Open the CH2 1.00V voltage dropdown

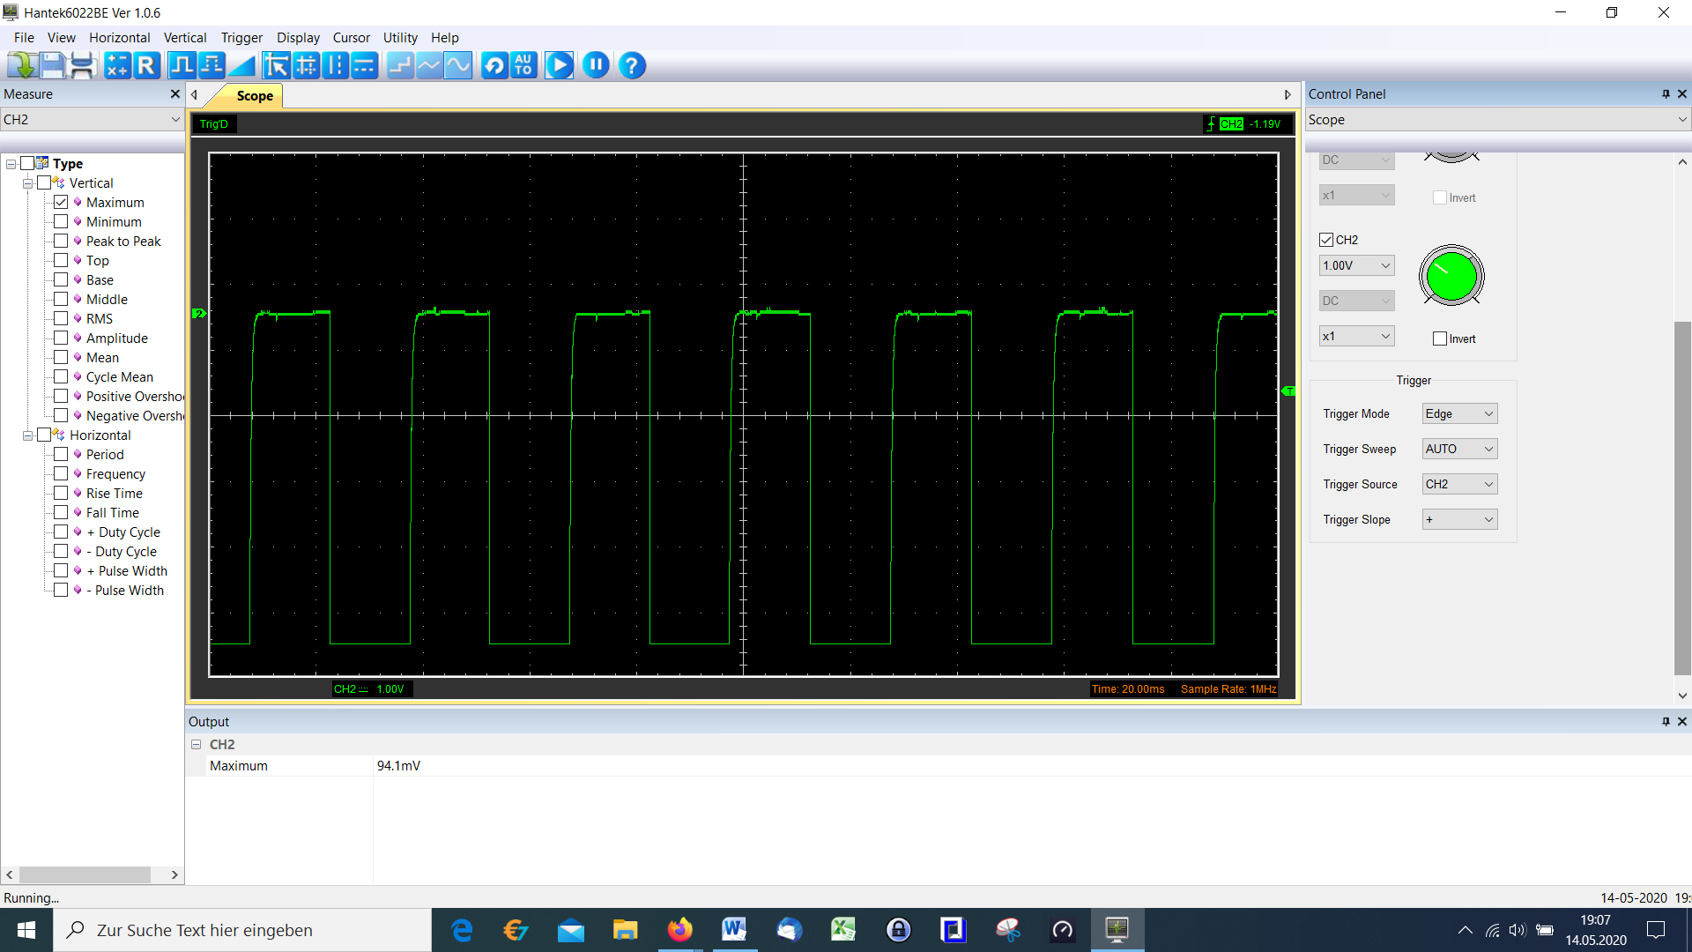click(x=1356, y=265)
